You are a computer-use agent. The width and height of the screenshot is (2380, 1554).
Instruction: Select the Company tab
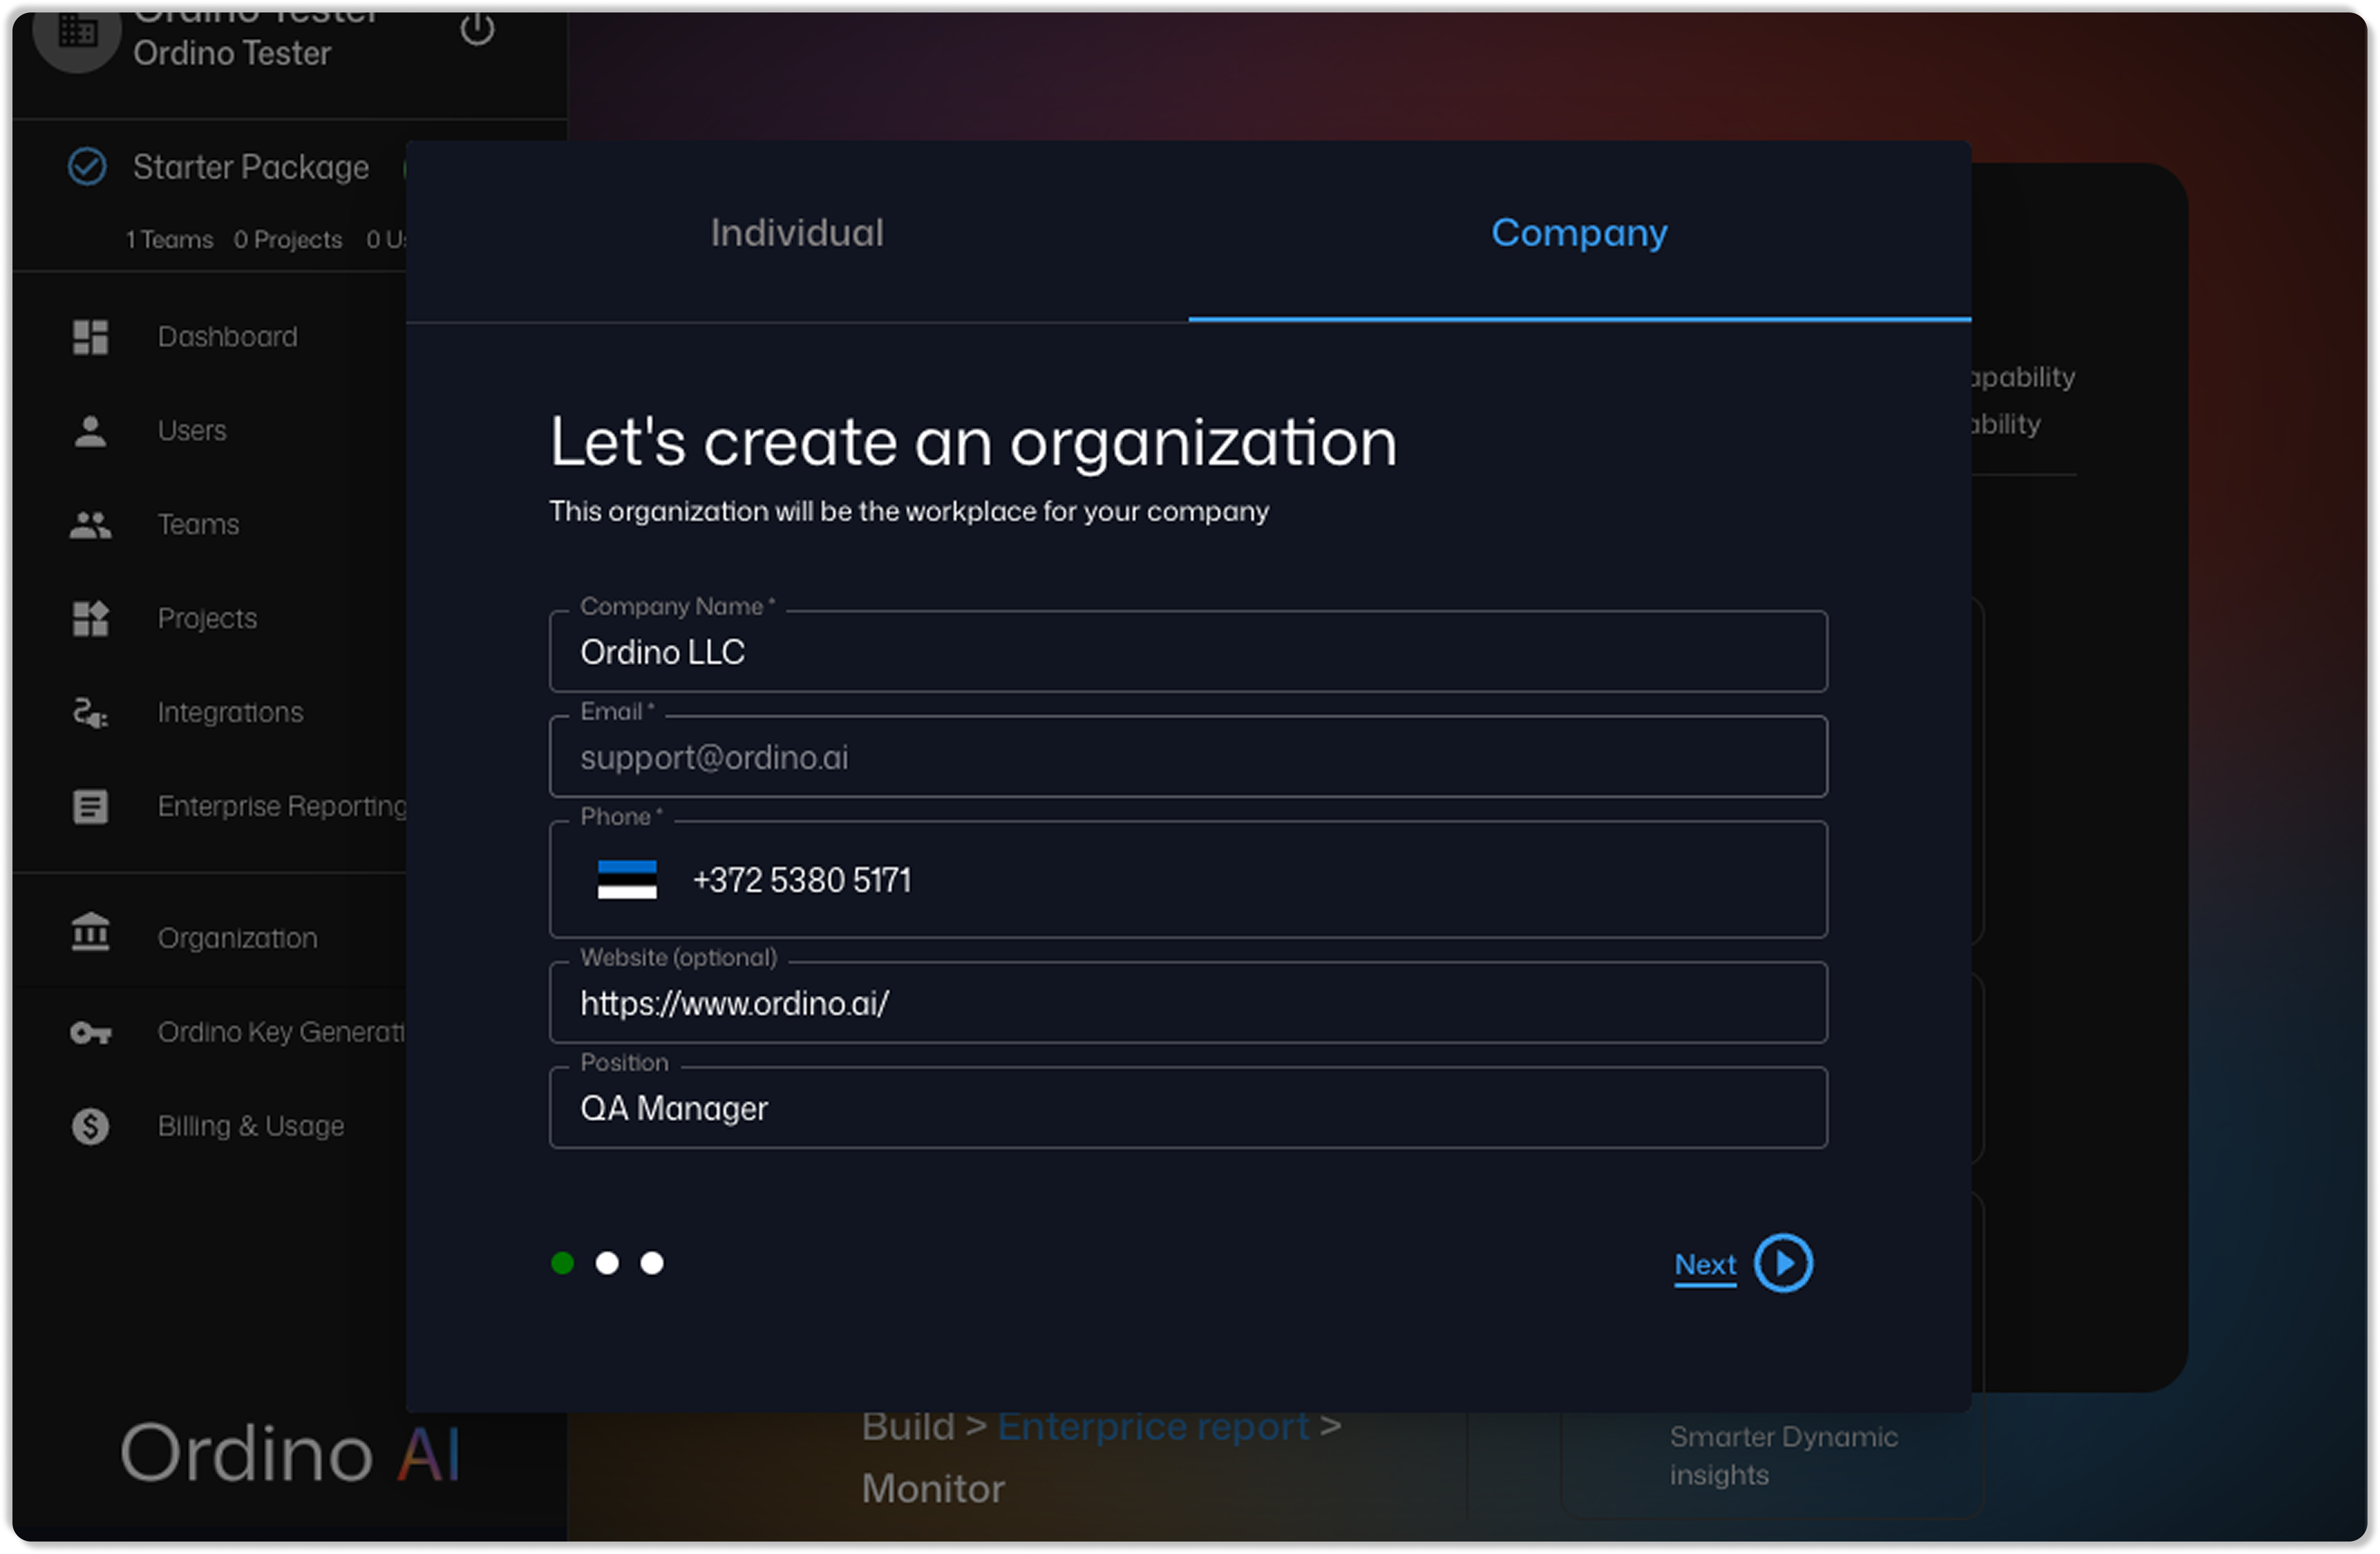1579,233
